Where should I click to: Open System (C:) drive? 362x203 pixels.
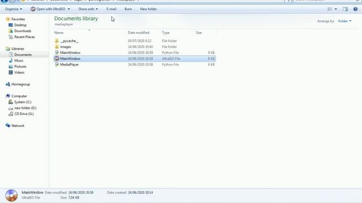23,102
